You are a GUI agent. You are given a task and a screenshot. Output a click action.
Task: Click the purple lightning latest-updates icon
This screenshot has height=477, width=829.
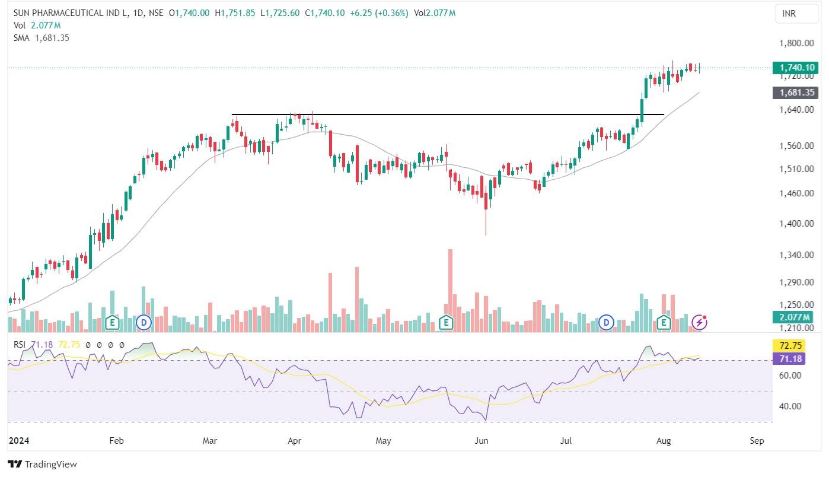click(x=700, y=323)
